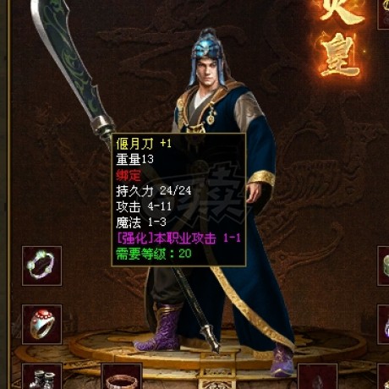Viewport: 389px width, 389px height.
Task: Click the green jade ring slot on right edge
Action: pyautogui.click(x=383, y=266)
